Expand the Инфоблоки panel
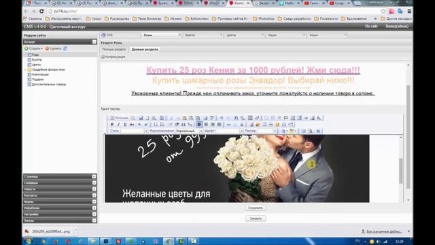 pyautogui.click(x=94, y=208)
